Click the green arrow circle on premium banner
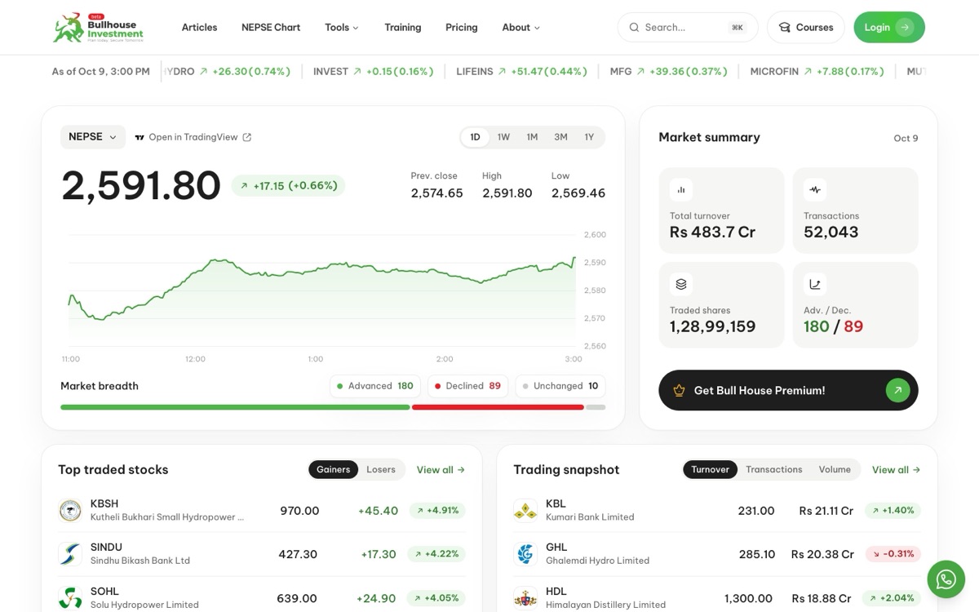The height and width of the screenshot is (612, 979). point(897,391)
